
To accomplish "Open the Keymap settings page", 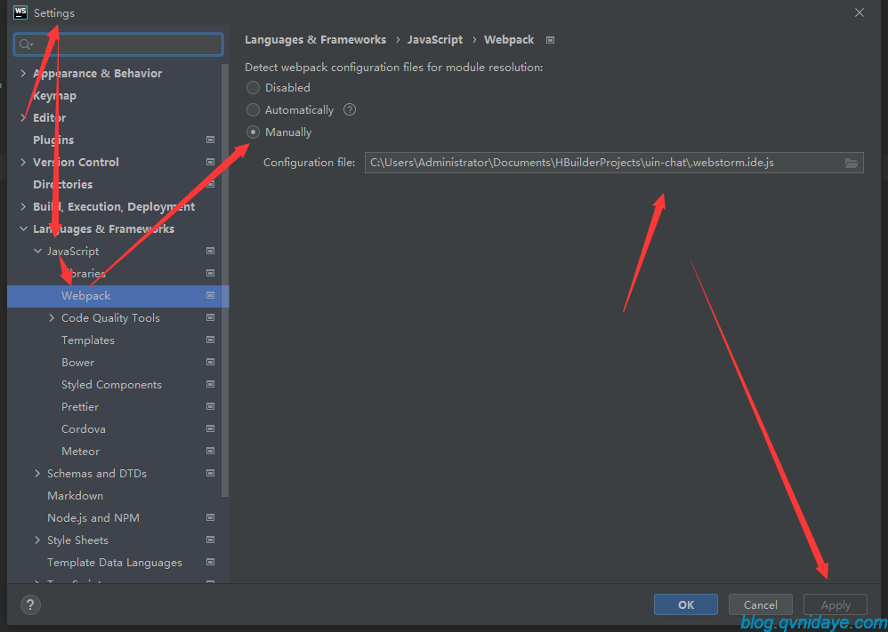I will tap(55, 96).
